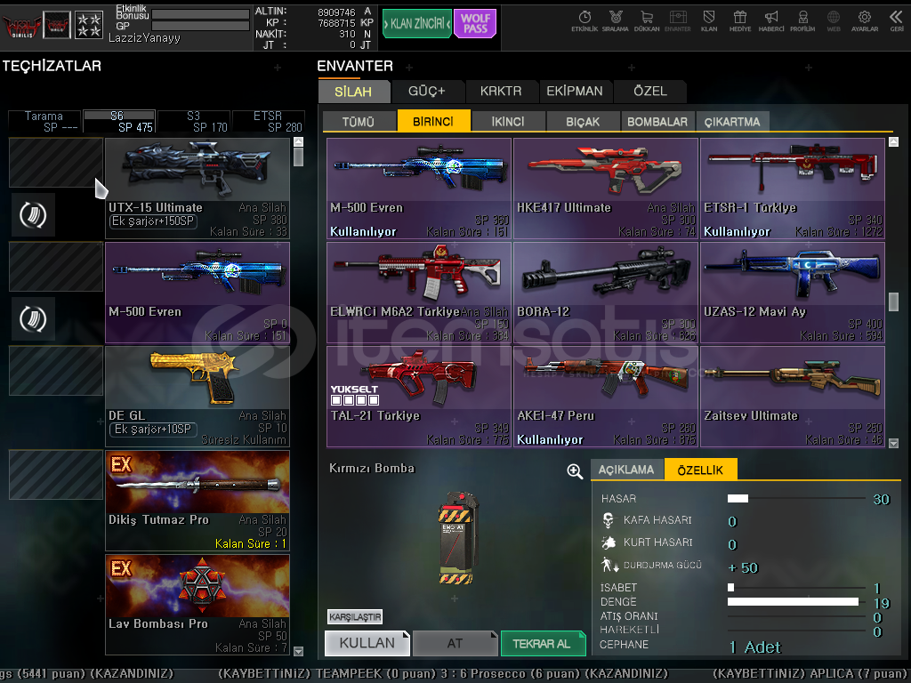Click the Karşılaştır compare button
Viewport: 911px width, 683px height.
point(354,616)
